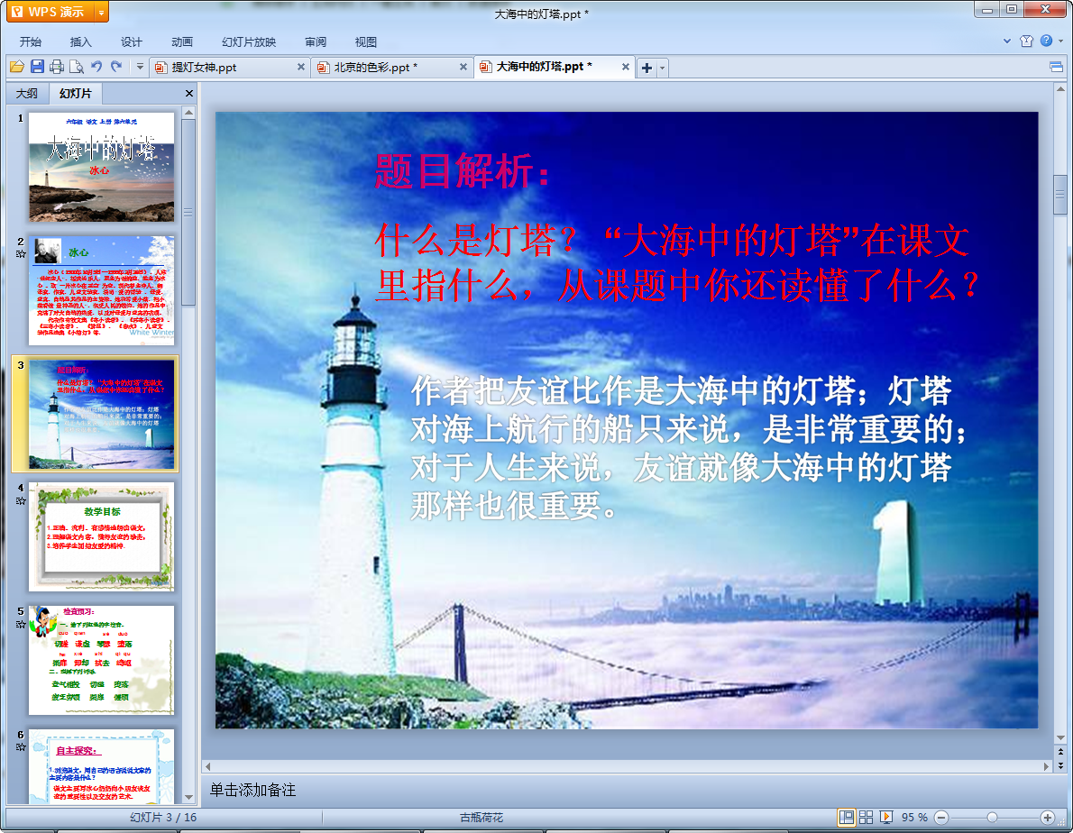Image resolution: width=1073 pixels, height=833 pixels.
Task: Switch to Normal view icon in status bar
Action: pyautogui.click(x=847, y=818)
